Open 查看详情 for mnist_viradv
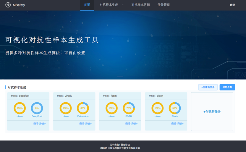This screenshot has width=246, height=152. pyautogui.click(x=85, y=124)
